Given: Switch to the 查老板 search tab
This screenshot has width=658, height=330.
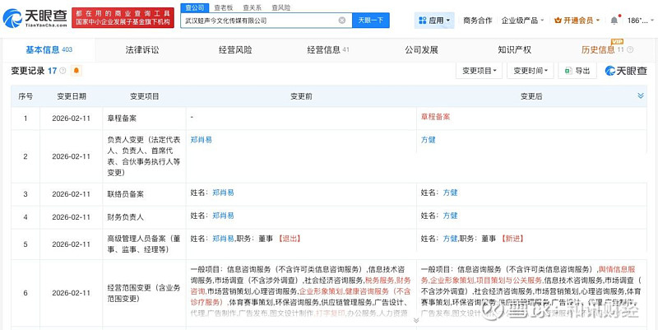Looking at the screenshot, I should 223,7.
